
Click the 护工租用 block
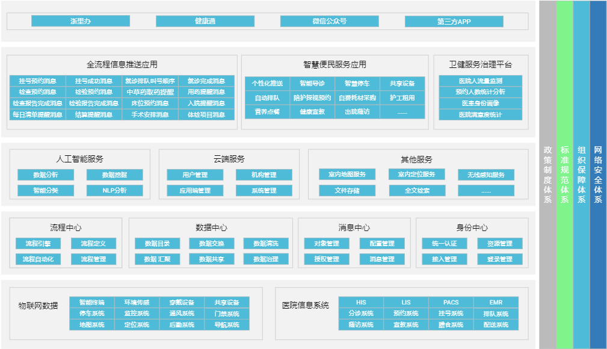(402, 97)
